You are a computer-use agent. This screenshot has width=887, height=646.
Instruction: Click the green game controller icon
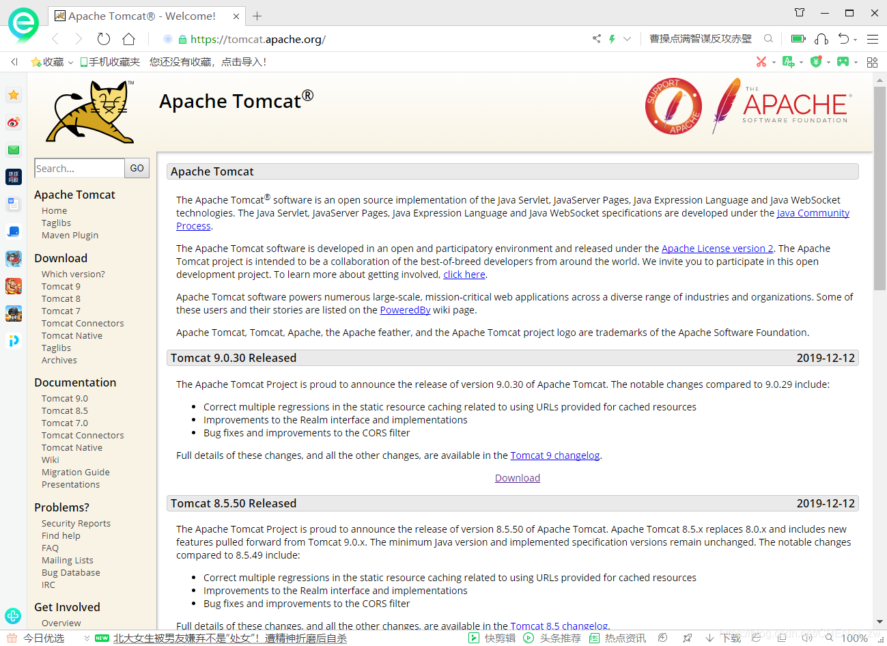tap(843, 61)
